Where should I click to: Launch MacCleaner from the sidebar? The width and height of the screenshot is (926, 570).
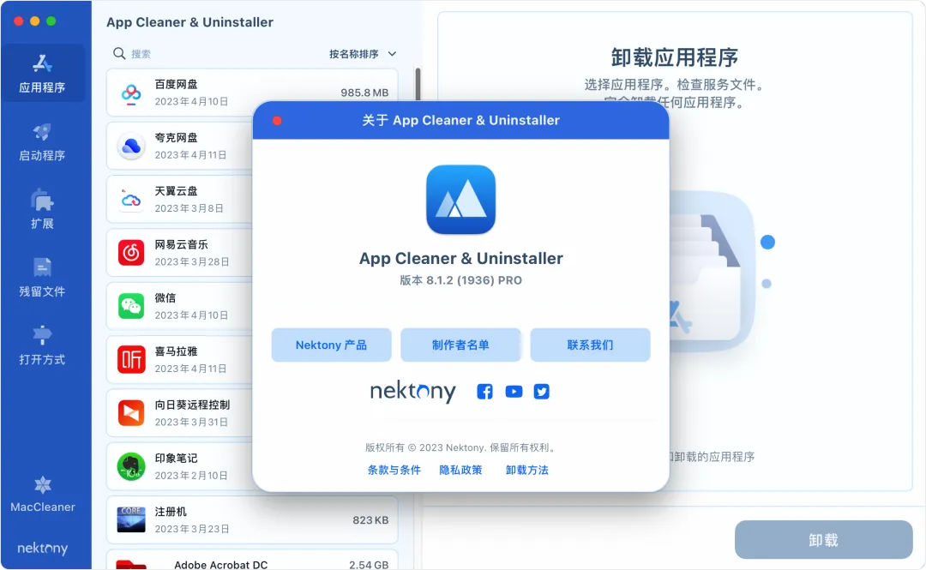click(x=43, y=494)
